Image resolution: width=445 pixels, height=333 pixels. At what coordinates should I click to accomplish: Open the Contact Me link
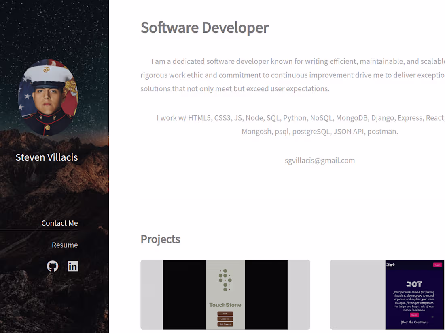59,223
